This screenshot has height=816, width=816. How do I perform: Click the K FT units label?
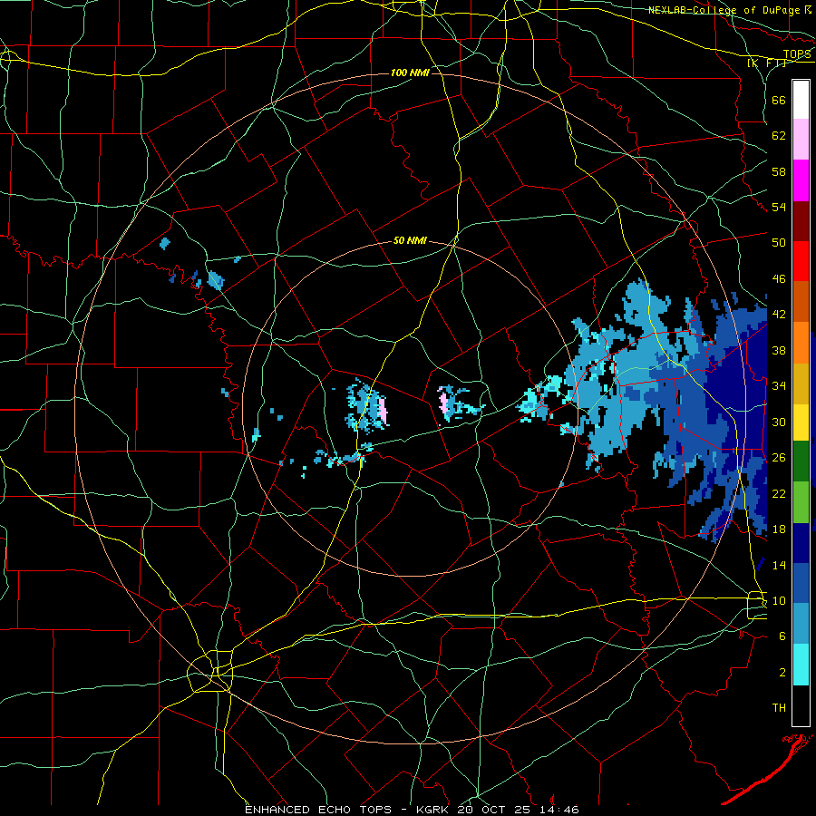click(x=767, y=63)
